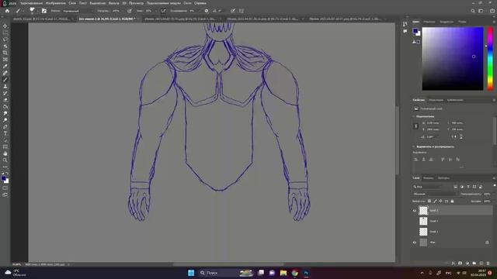
Task: Select layer Слой 1 row
Action: 453,232
